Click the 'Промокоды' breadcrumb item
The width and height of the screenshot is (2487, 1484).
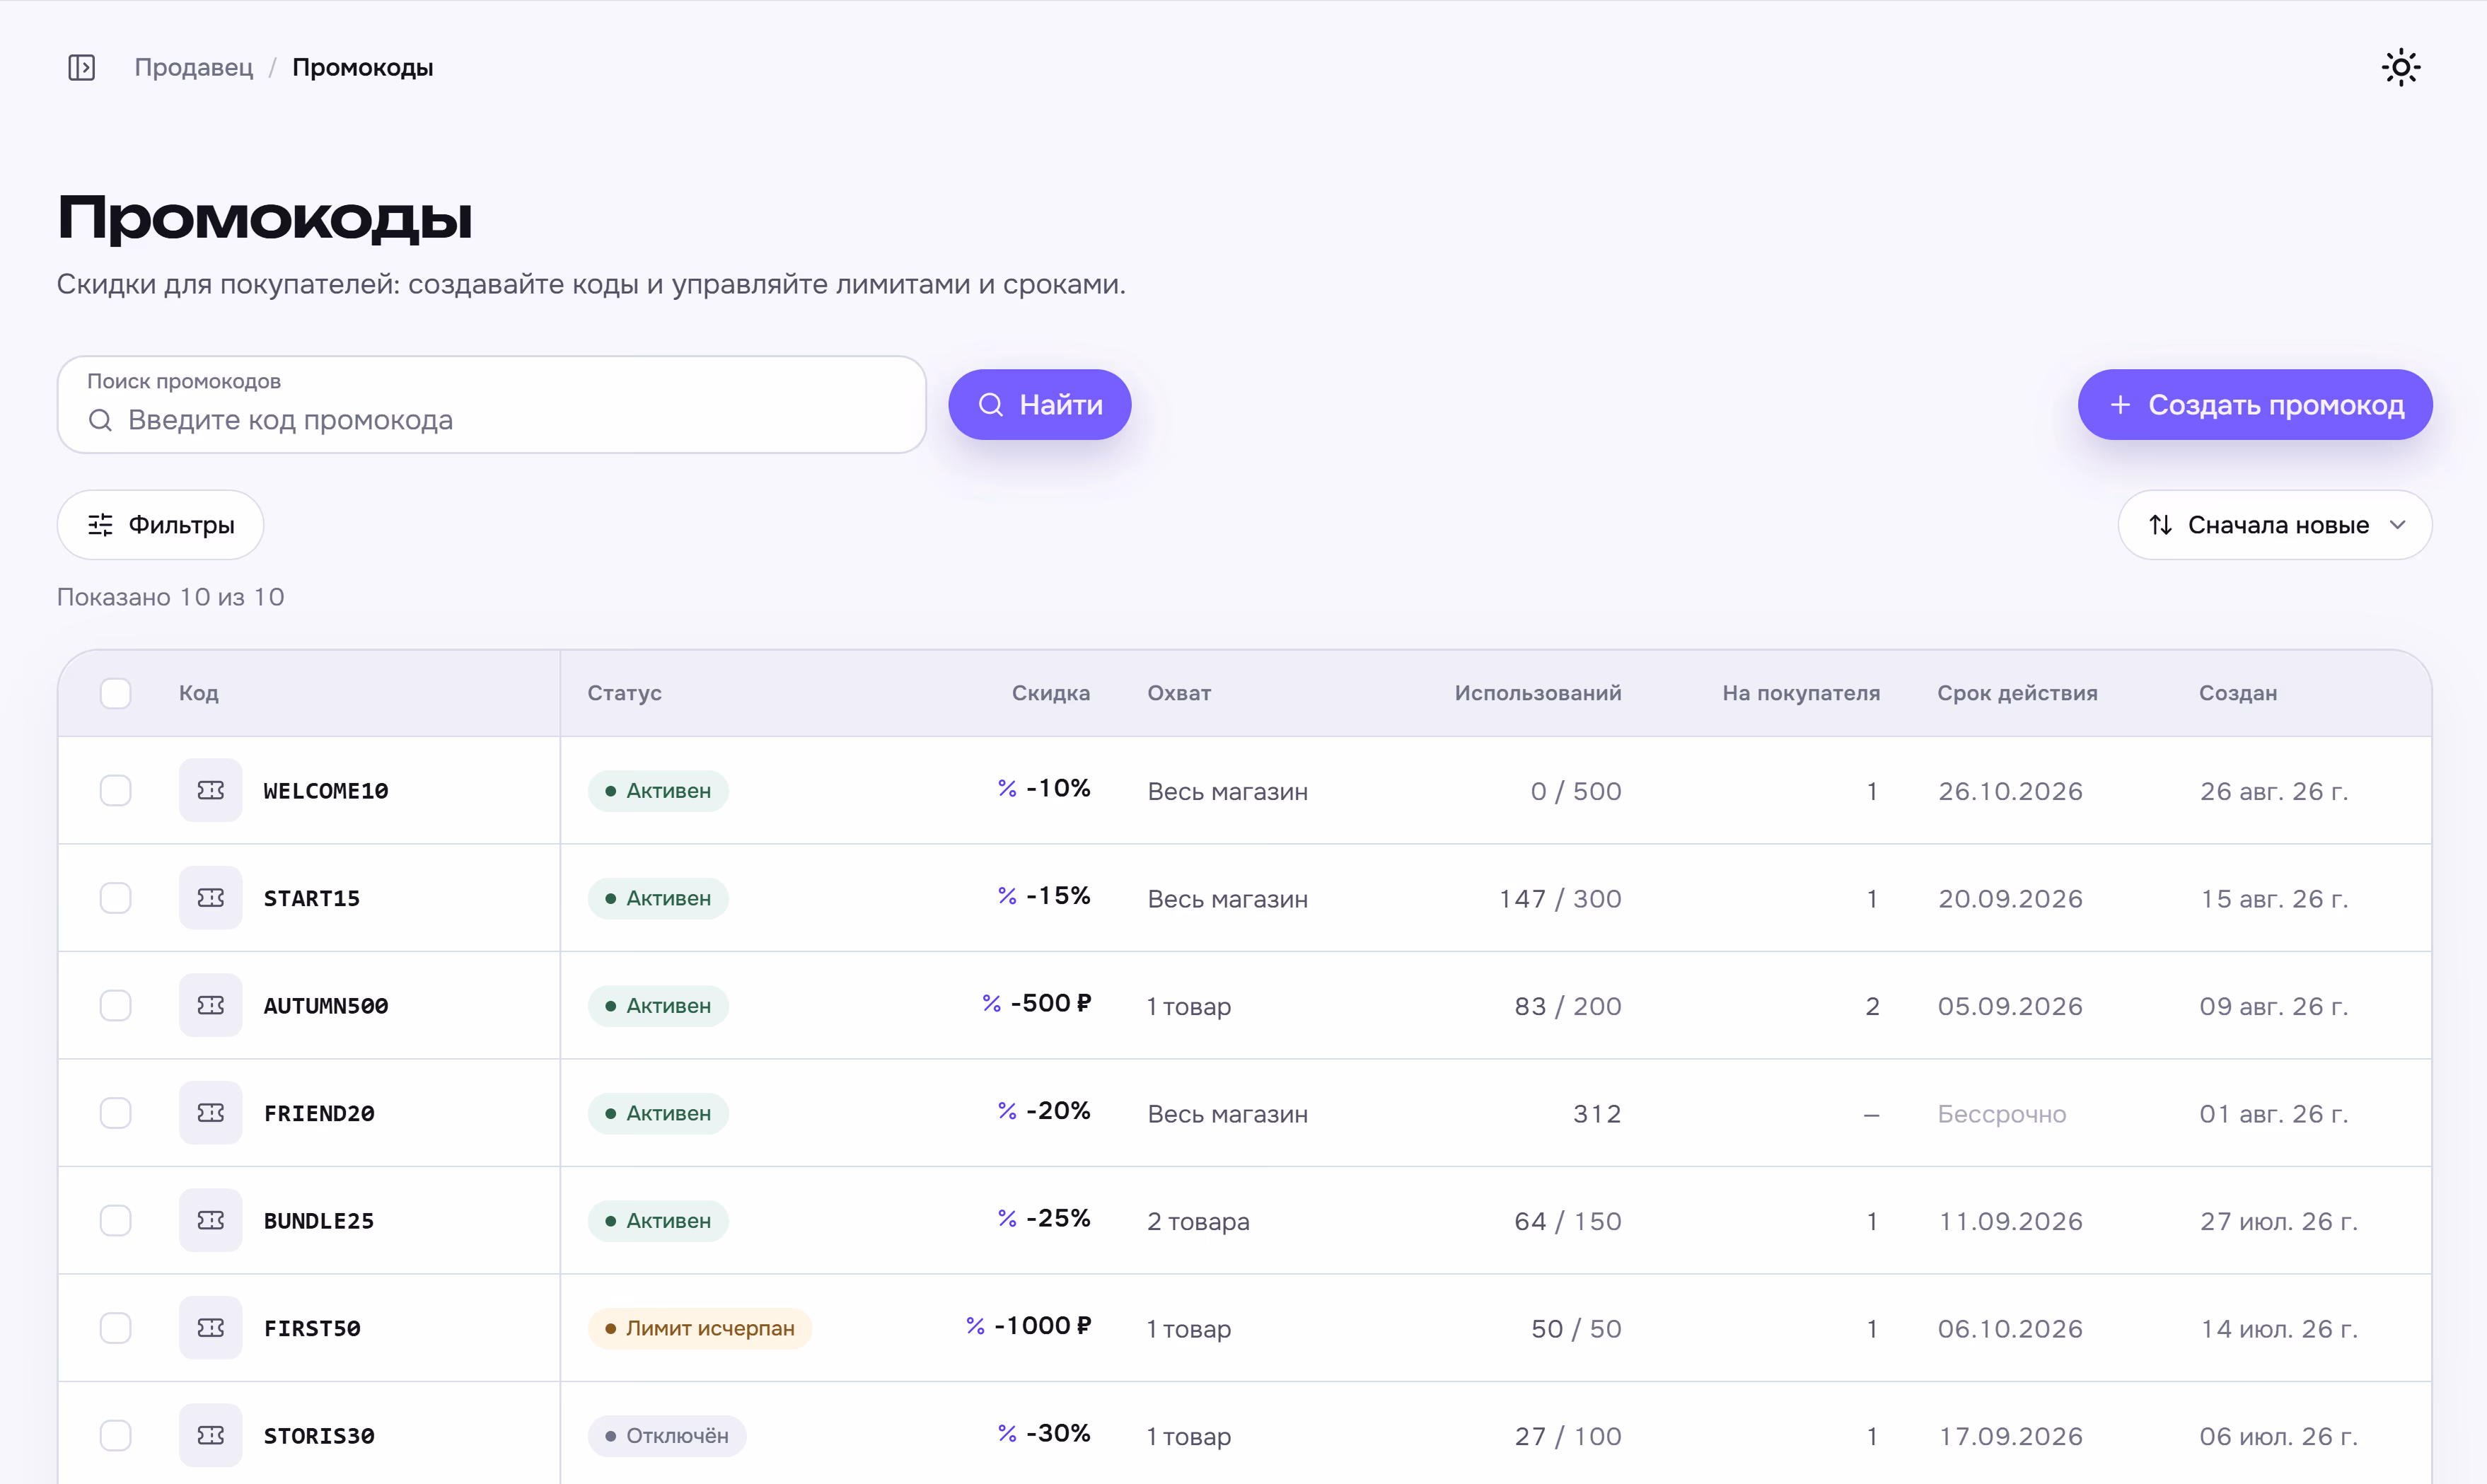362,67
